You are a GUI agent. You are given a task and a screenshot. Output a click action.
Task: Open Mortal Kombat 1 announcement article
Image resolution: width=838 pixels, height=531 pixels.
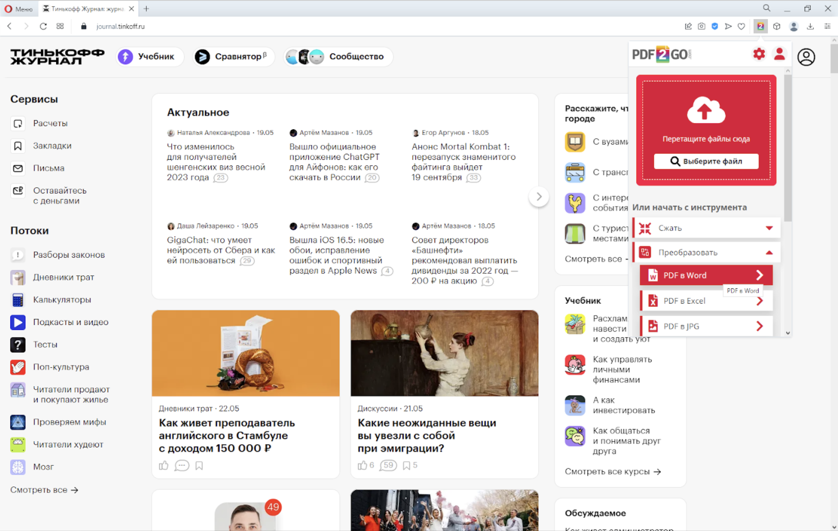(464, 162)
